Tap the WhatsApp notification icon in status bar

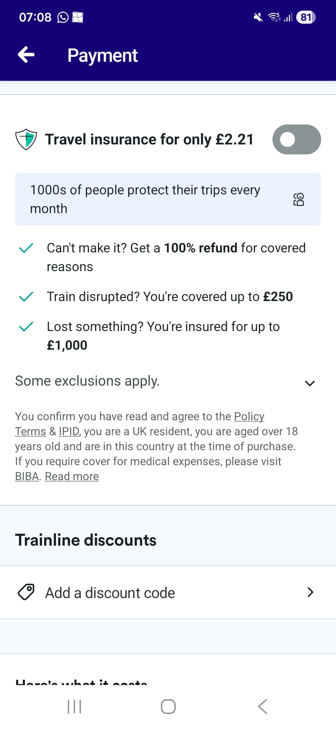click(x=63, y=17)
